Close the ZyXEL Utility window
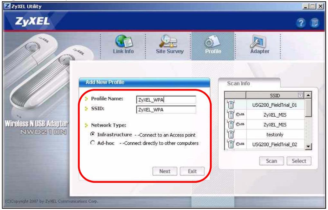 point(320,6)
